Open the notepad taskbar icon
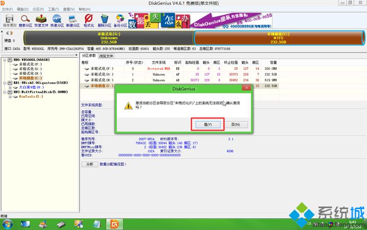 coord(96,224)
